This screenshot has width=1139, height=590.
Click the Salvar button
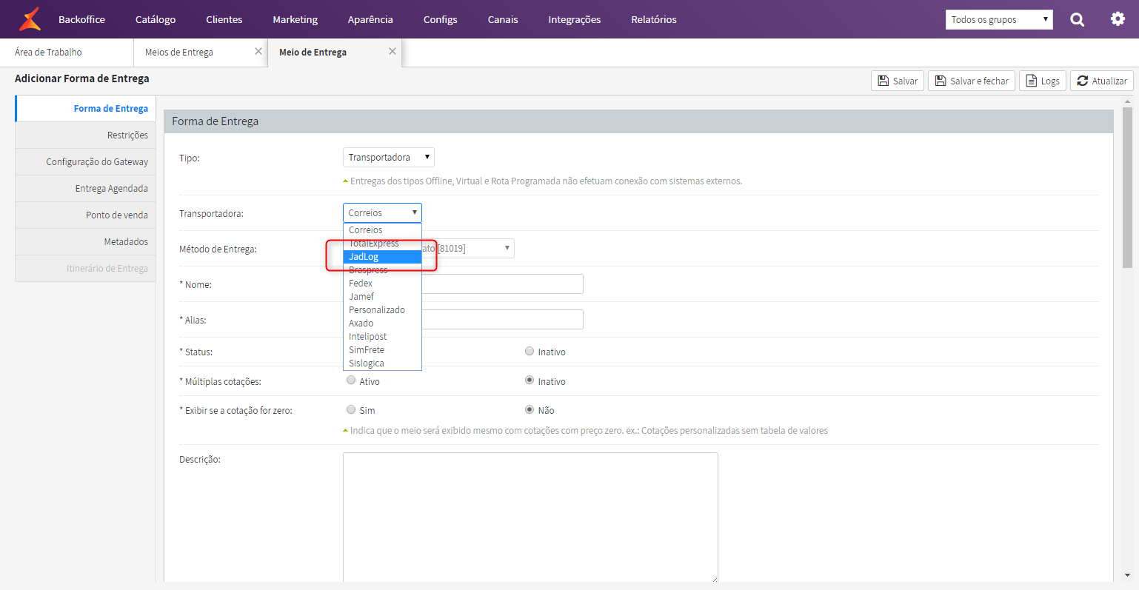pyautogui.click(x=898, y=81)
